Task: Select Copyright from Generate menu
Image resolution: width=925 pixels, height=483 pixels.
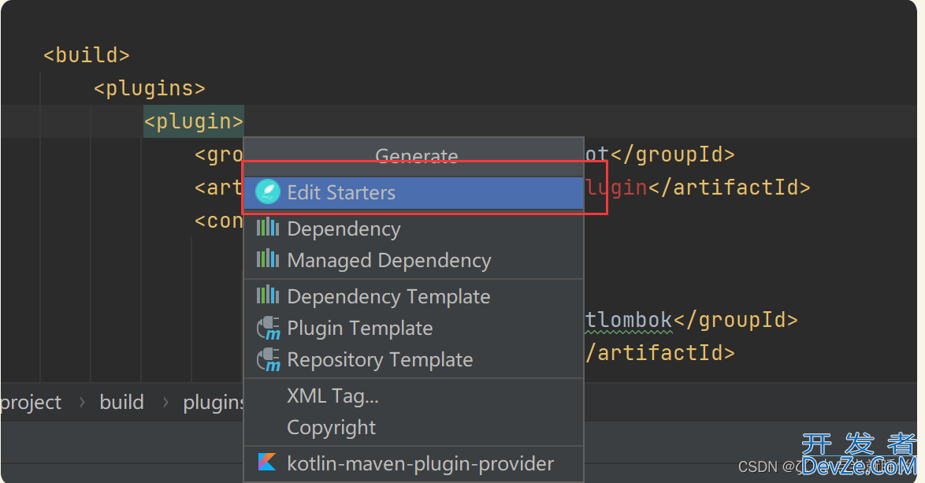Action: coord(414,428)
